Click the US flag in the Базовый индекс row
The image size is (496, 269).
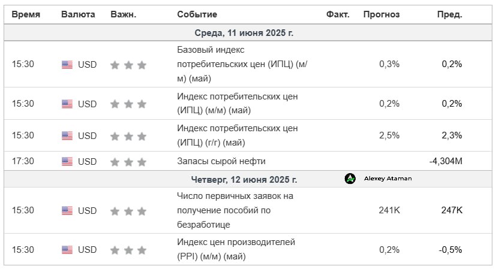(67, 65)
